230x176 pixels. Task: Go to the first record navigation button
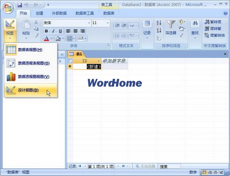tap(80, 166)
